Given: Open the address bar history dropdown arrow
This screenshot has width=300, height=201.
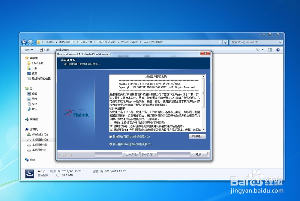Looking at the screenshot, I should point(220,42).
